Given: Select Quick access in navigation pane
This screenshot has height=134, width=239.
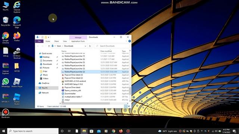Looking at the screenshot, I should tap(47, 53).
